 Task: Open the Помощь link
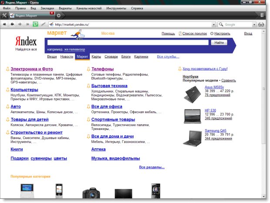(x=168, y=33)
